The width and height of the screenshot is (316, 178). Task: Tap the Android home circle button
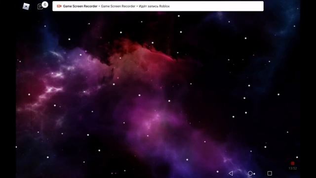pyautogui.click(x=250, y=173)
